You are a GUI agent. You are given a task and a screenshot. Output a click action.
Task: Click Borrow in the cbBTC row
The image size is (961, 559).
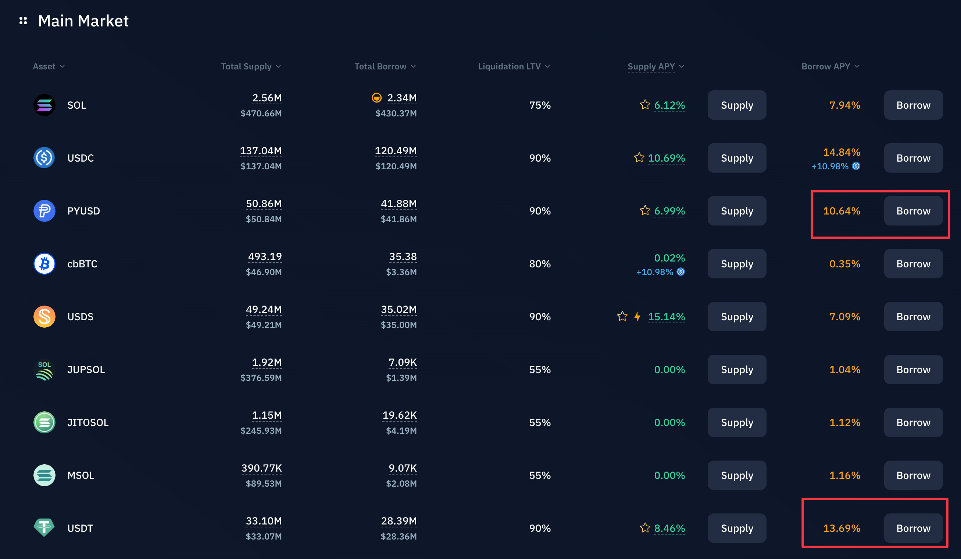coord(913,264)
